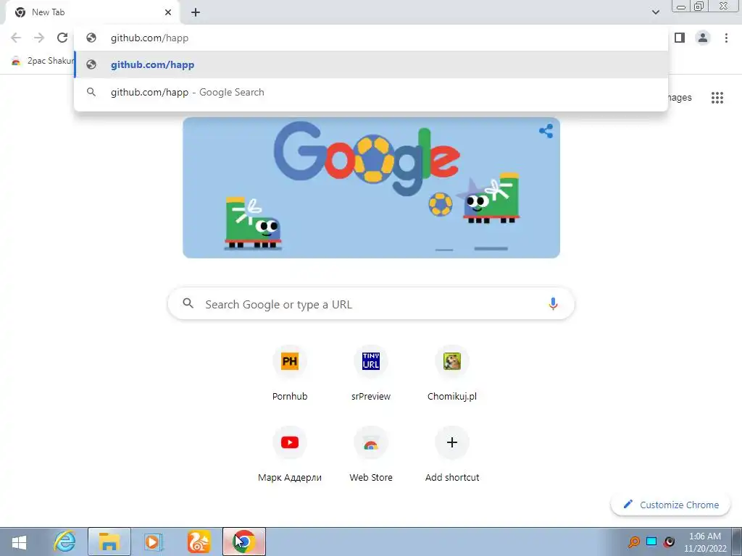Click the magnifier icon in Google search box
742x556 pixels.
tap(188, 303)
